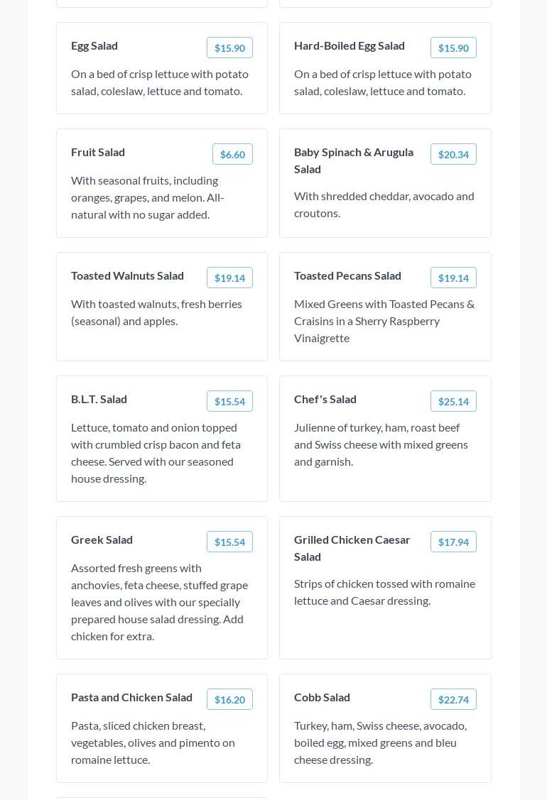This screenshot has width=547, height=800.
Task: Click the Egg Salad $15.90 price button
Action: pyautogui.click(x=229, y=48)
